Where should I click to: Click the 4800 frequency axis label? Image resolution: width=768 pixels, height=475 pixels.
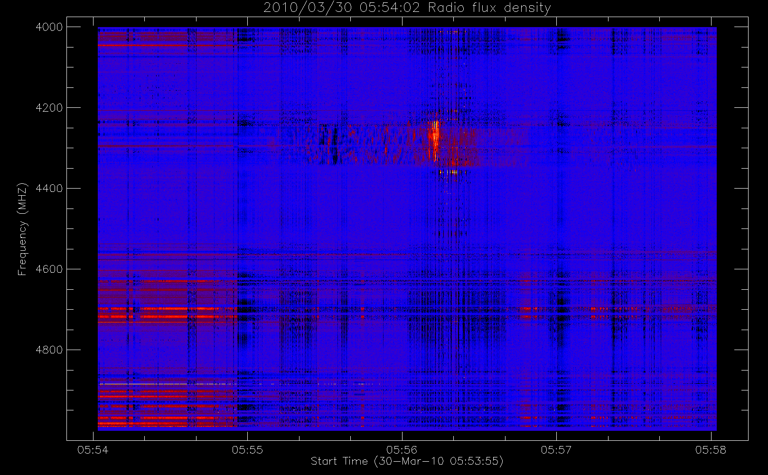click(x=49, y=350)
